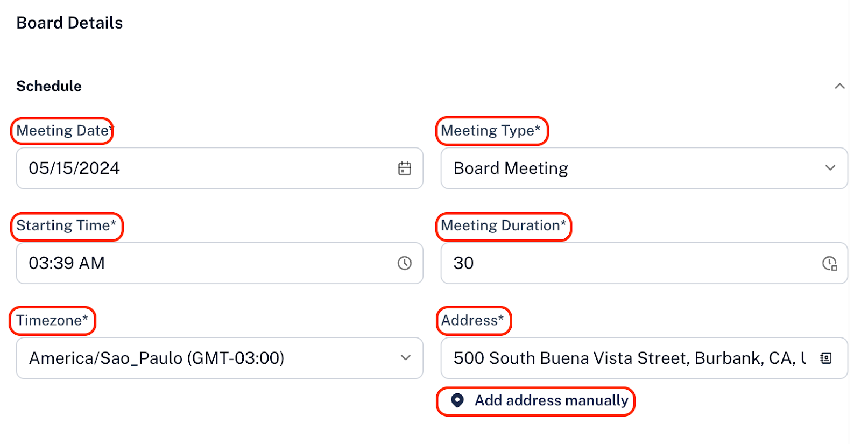Click the location pin icon
Viewport: 861px width, 444px height.
[x=457, y=400]
